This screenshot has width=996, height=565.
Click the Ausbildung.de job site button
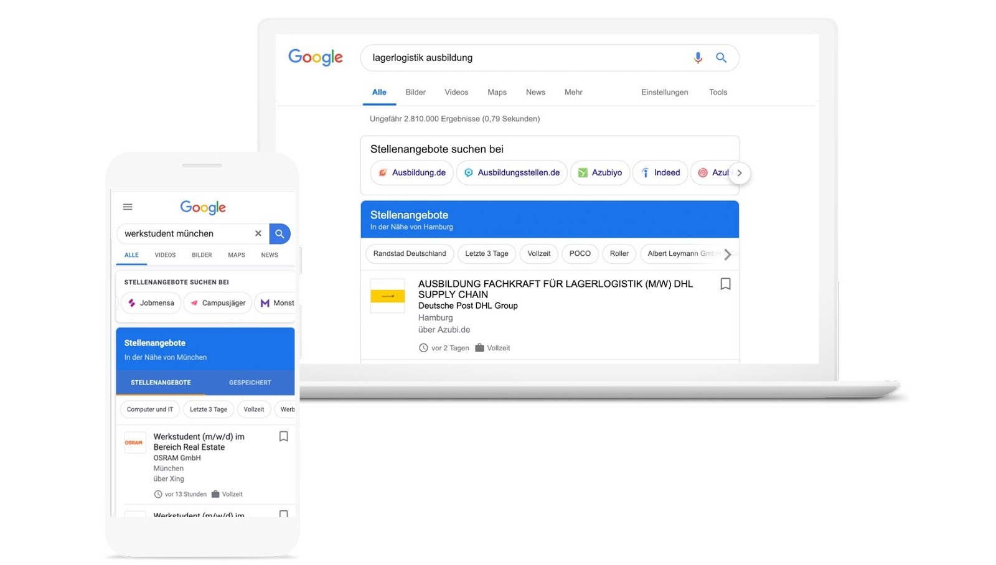point(412,173)
